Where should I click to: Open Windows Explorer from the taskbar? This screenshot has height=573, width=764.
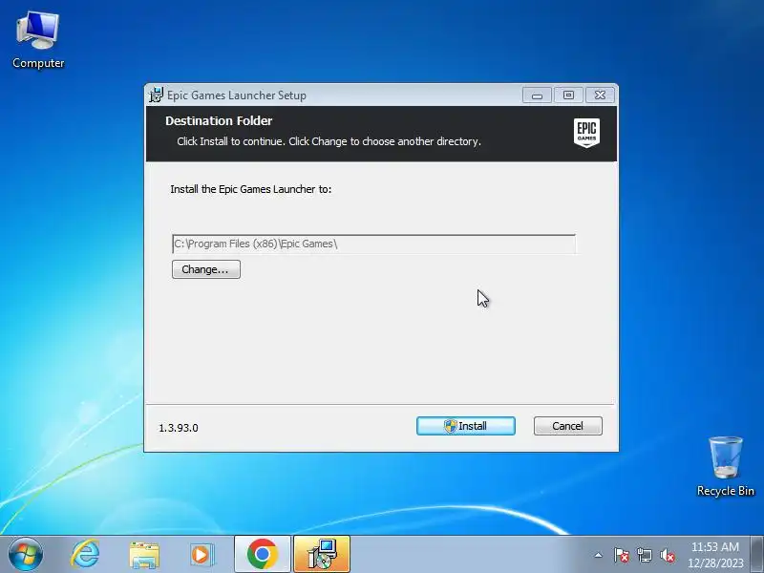(x=144, y=555)
